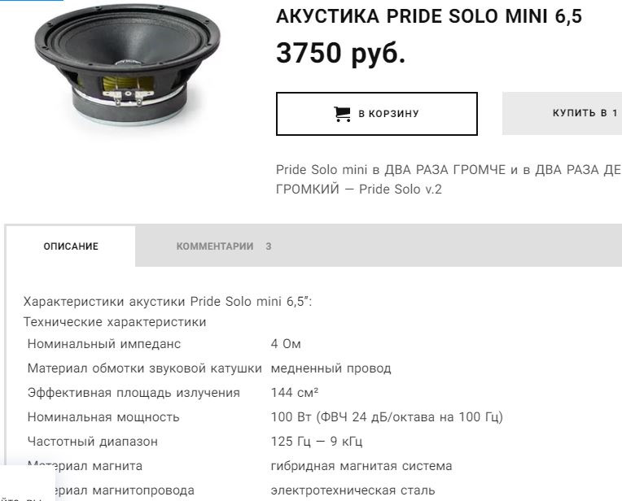
Task: Switch to the «Описание» tab
Action: pos(71,246)
